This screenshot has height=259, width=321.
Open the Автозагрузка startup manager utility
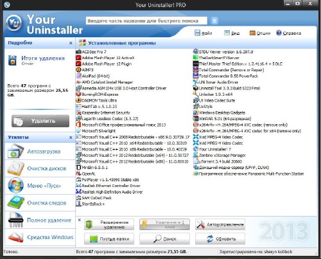pos(40,151)
